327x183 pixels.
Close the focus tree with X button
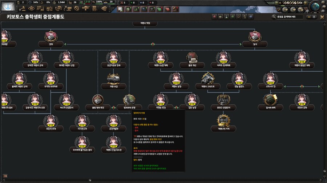point(322,17)
